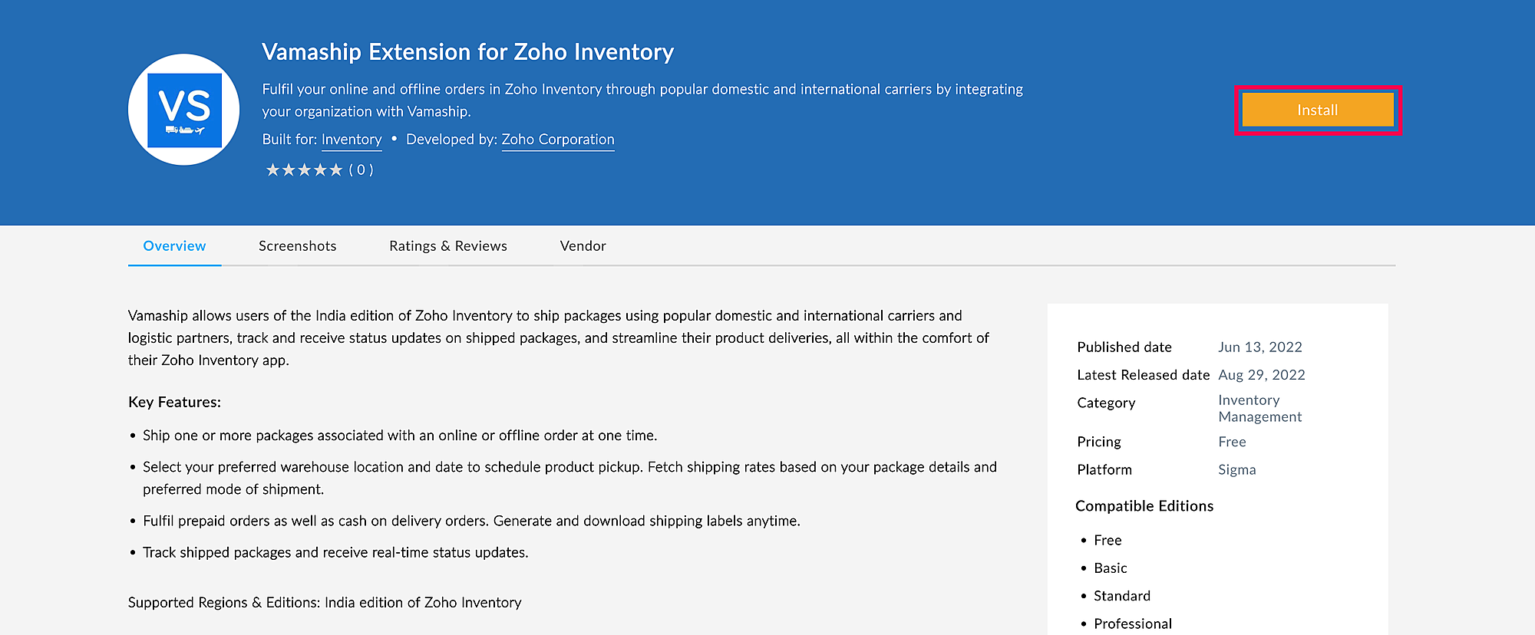Click the Published date Jun 13, 2022
Image resolution: width=1535 pixels, height=635 pixels.
click(1259, 347)
